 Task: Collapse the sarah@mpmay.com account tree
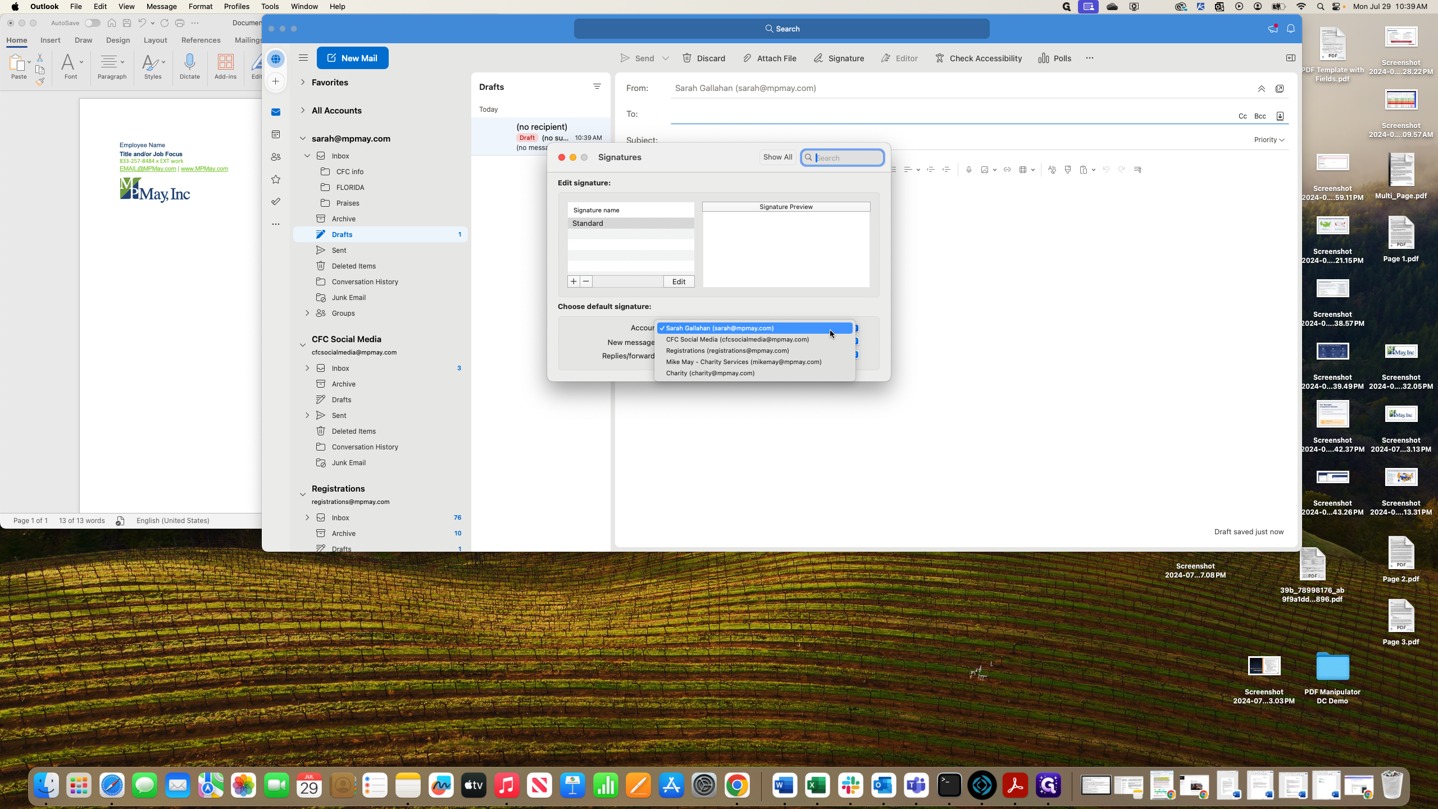tap(303, 139)
